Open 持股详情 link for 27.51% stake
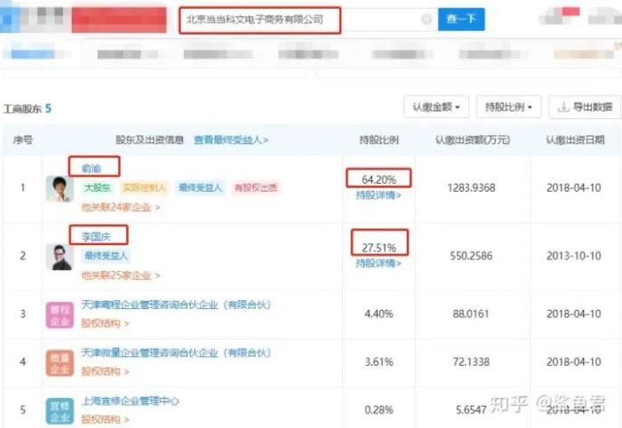Viewport: 622px width, 428px height. point(379,263)
